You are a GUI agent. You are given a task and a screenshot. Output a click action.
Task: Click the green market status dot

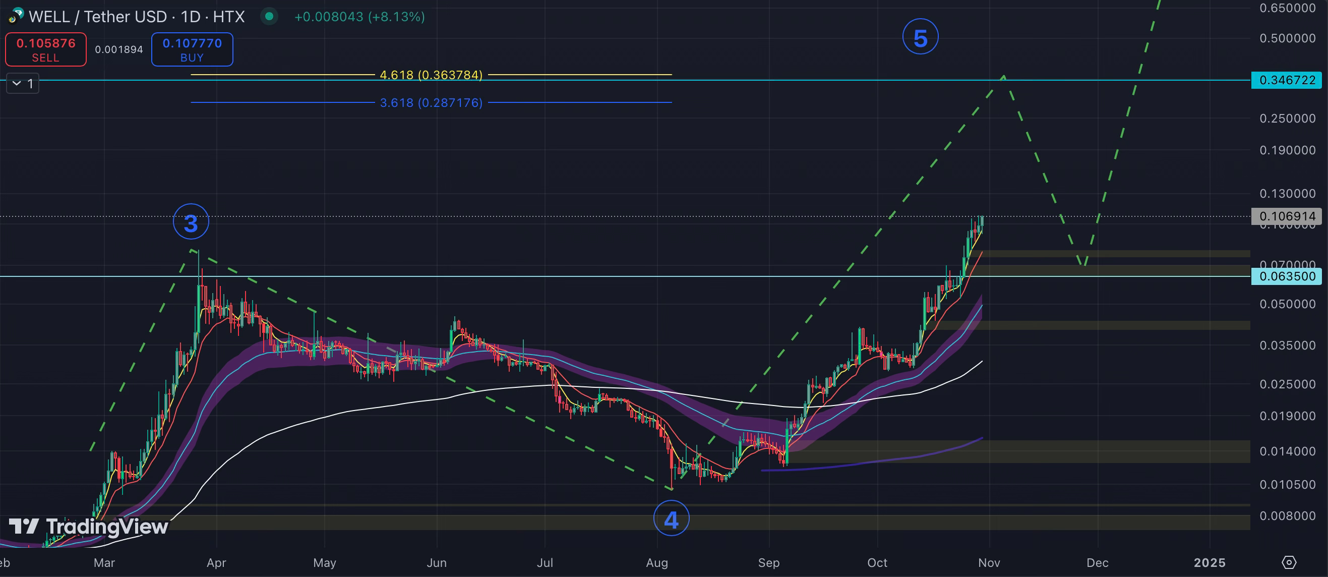click(269, 17)
